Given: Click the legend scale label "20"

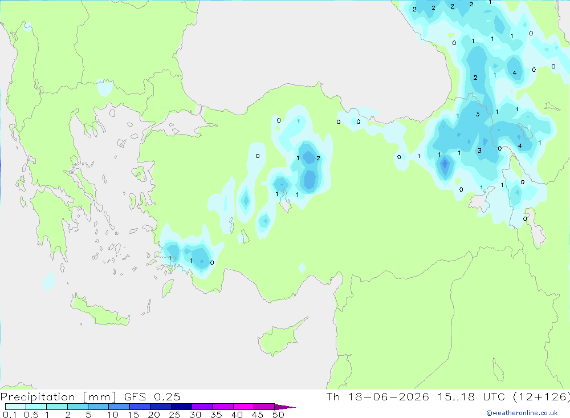Looking at the screenshot, I should coord(154,415).
